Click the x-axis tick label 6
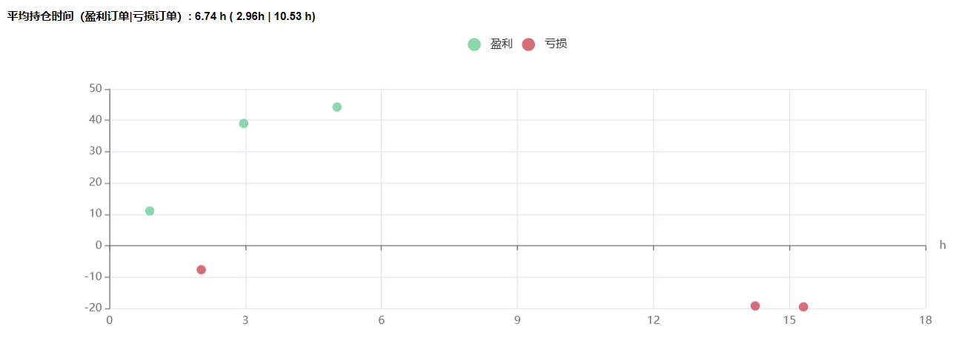 click(381, 320)
